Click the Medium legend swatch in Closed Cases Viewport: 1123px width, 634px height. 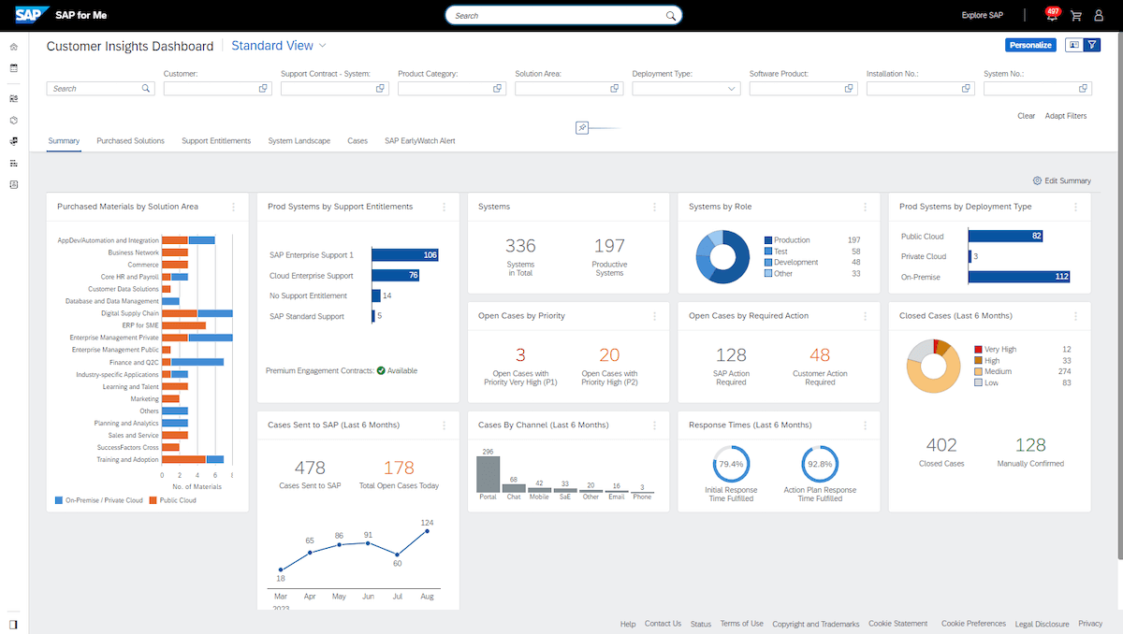tap(979, 371)
